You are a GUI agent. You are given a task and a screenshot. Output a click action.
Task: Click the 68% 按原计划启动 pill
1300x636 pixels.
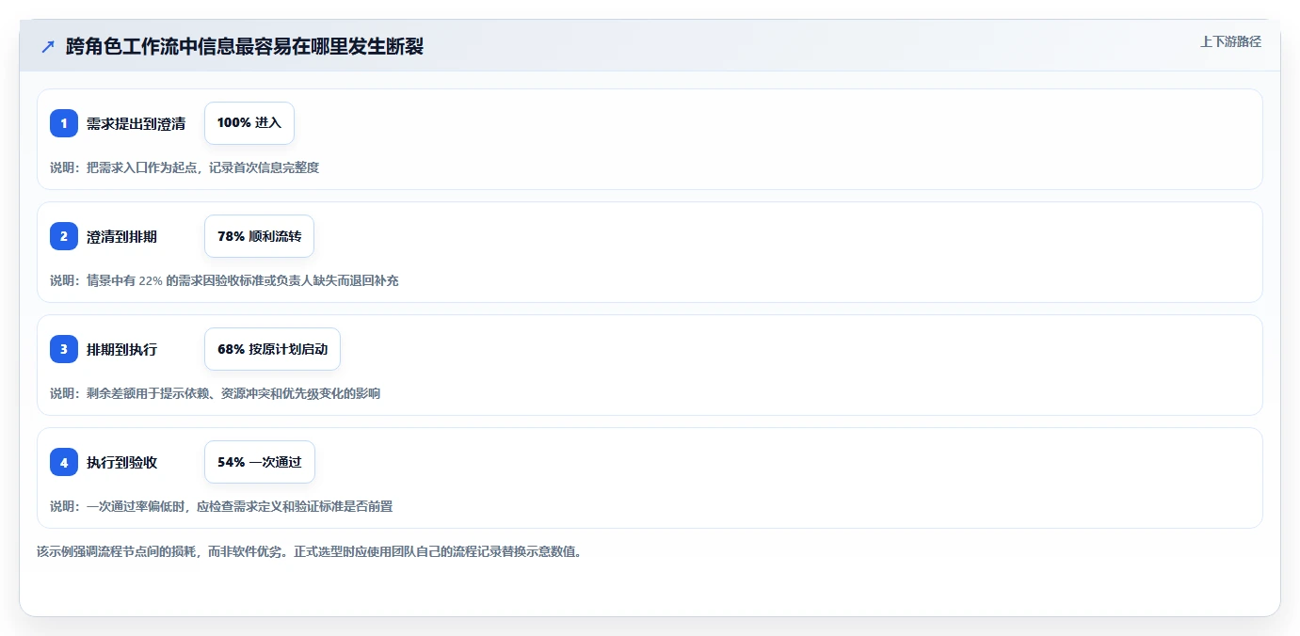272,349
